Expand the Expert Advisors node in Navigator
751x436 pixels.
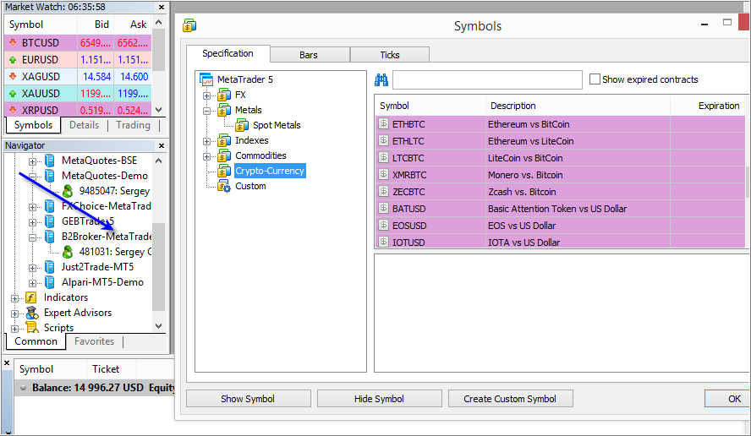click(x=14, y=314)
